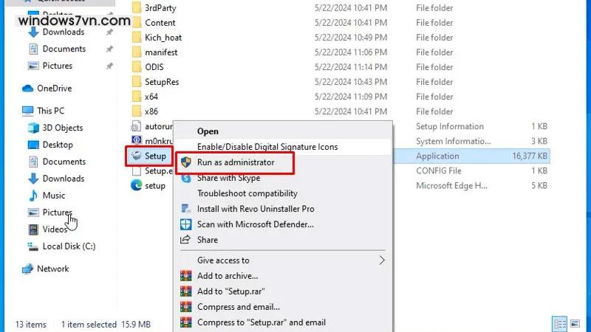The image size is (591, 332).
Task: Choose Compress to "Setup.rar" and email
Action: [261, 322]
